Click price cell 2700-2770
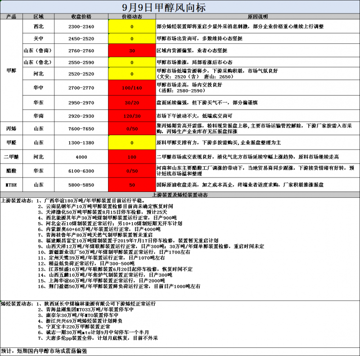The width and height of the screenshot is (360, 356). tap(81, 87)
